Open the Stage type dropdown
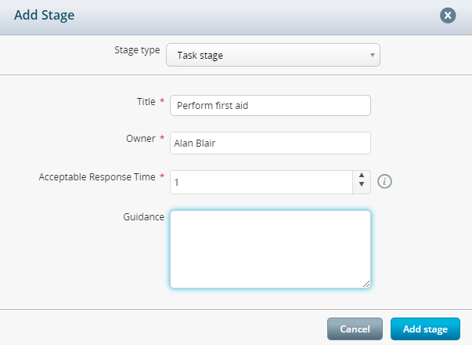The height and width of the screenshot is (345, 472). pos(273,55)
